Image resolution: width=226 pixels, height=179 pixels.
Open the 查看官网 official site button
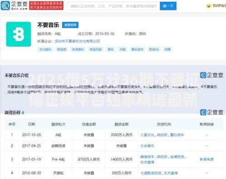pos(70,25)
